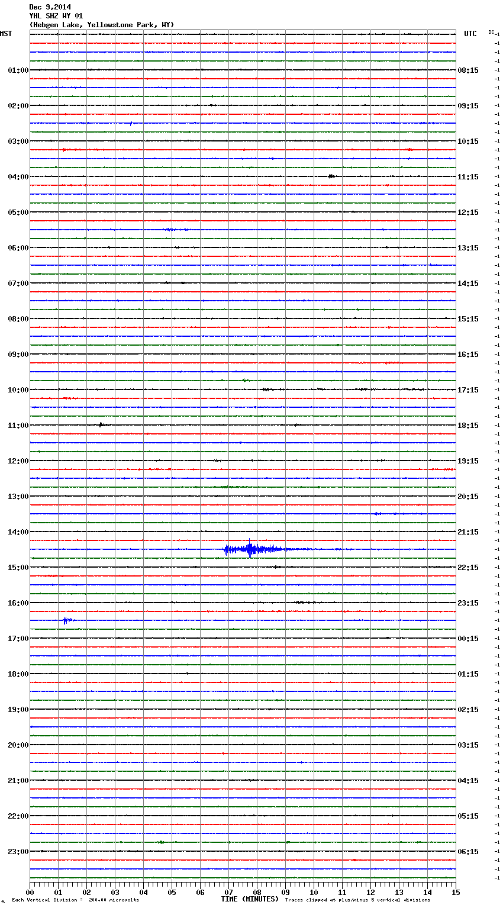Click the '07' minute tick on bottom axis
The width and height of the screenshot is (503, 908).
[228, 892]
